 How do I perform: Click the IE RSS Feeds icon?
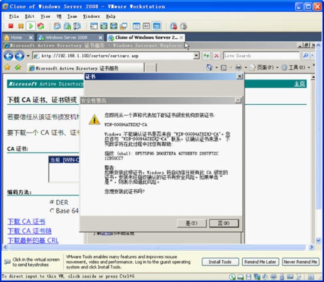click(x=223, y=68)
